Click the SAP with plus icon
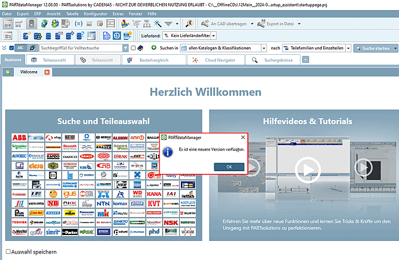 tap(128, 36)
